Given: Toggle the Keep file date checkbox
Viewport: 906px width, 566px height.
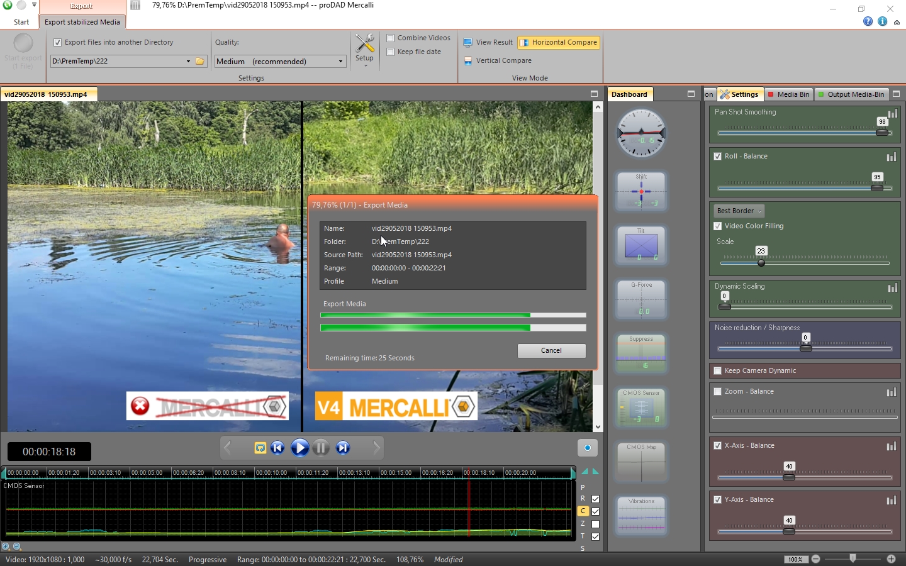Looking at the screenshot, I should coord(391,52).
